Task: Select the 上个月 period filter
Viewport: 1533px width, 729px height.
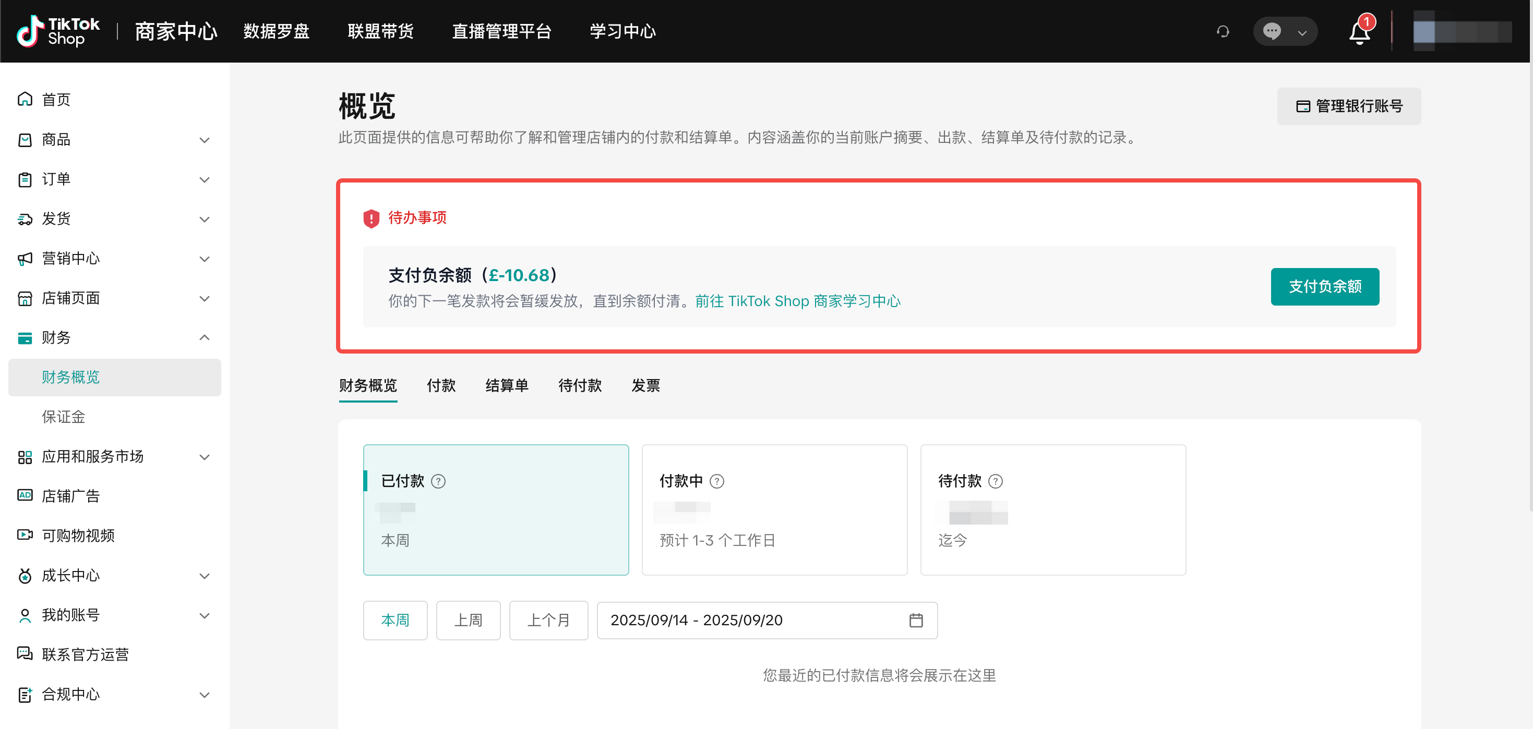Action: [x=548, y=620]
